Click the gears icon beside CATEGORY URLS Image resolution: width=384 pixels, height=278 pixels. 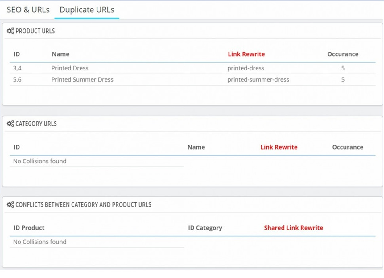tap(10, 124)
